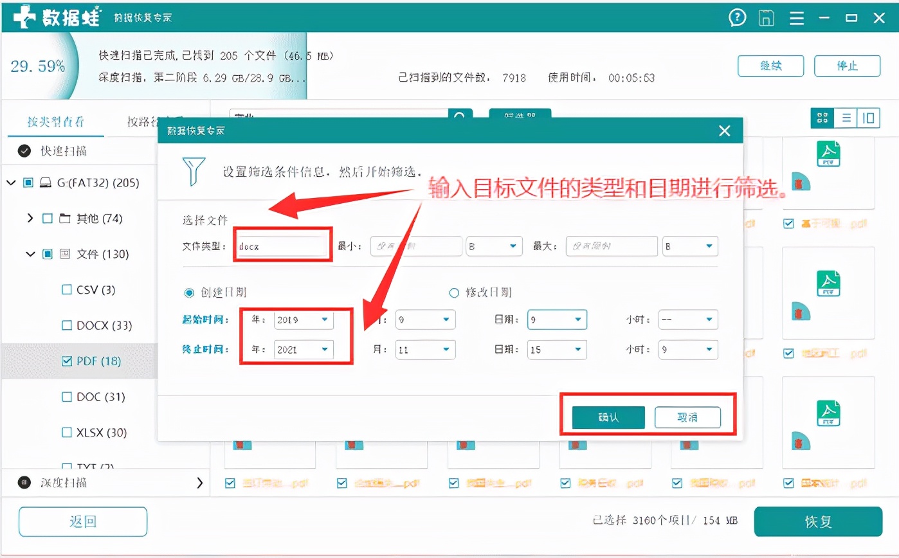Click the 恢复 button

pos(818,522)
